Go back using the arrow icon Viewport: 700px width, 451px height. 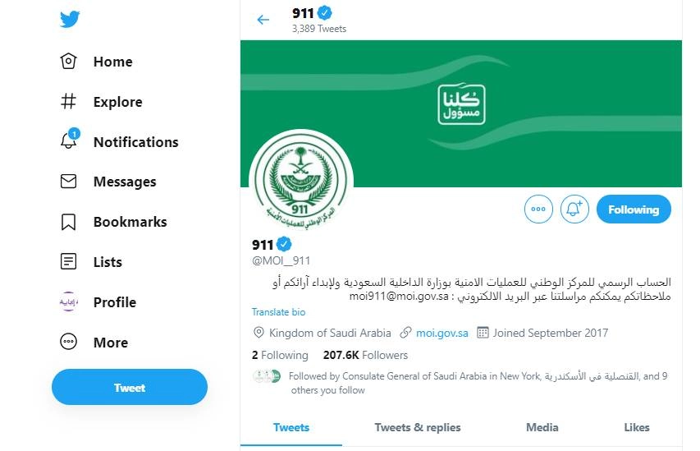pos(263,20)
